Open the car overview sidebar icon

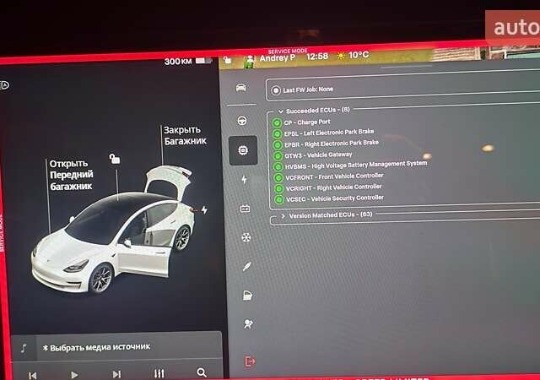240,88
